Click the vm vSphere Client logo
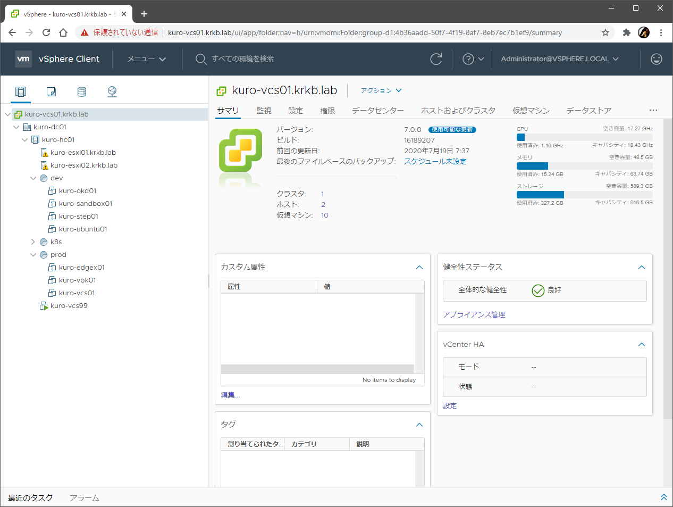Screen dimensions: 673x507 pos(23,59)
